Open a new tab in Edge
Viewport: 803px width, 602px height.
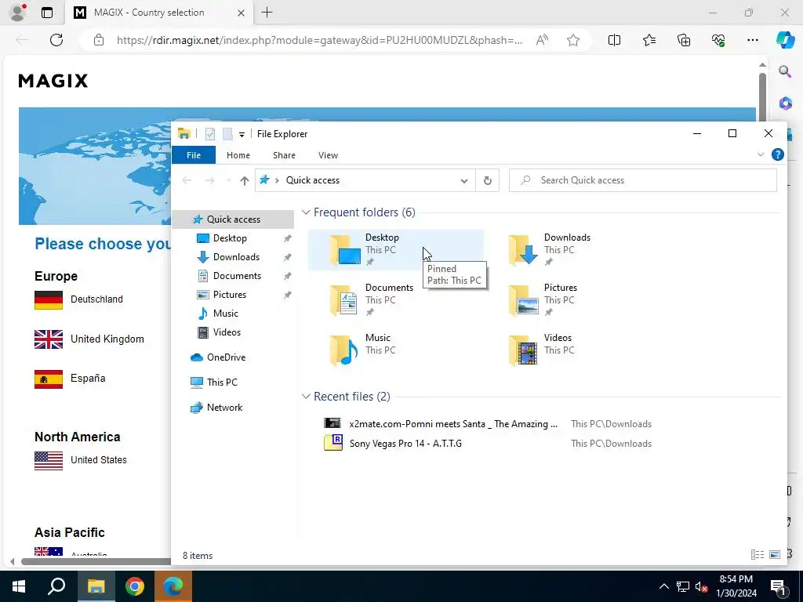click(267, 13)
